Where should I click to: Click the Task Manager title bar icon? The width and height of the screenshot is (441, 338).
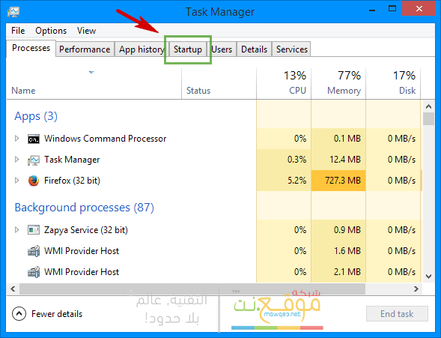click(13, 12)
